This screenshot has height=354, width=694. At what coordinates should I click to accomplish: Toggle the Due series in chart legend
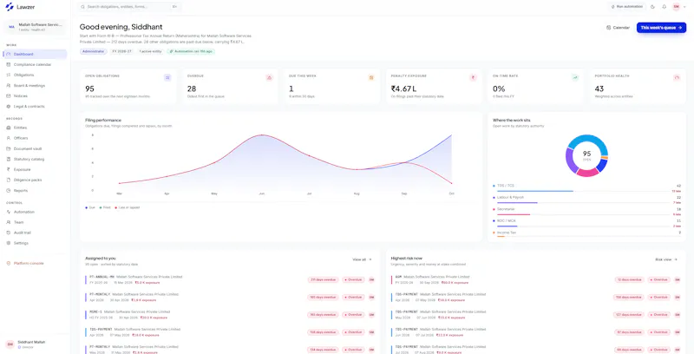pos(90,207)
